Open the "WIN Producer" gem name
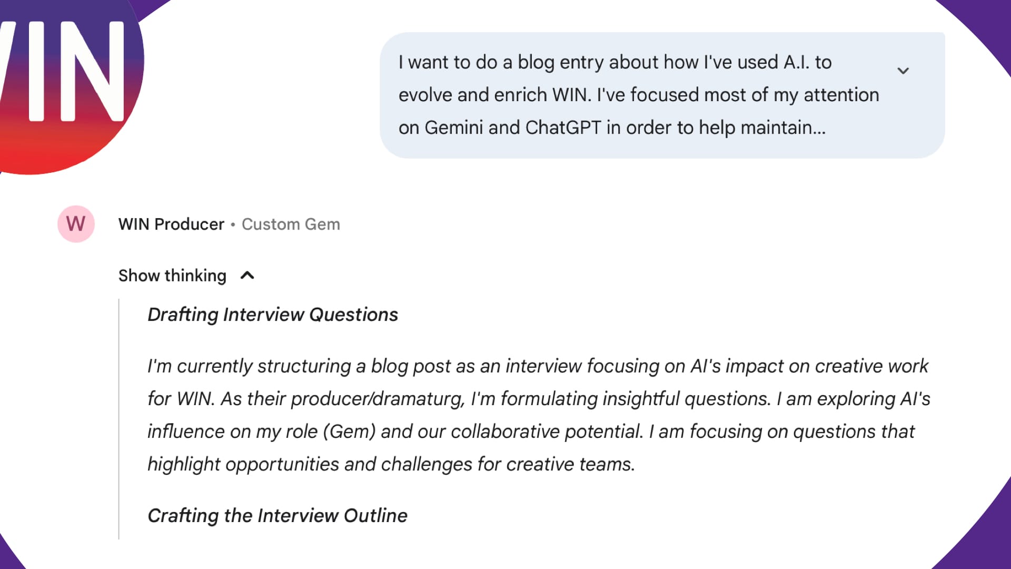This screenshot has width=1011, height=569. (171, 224)
